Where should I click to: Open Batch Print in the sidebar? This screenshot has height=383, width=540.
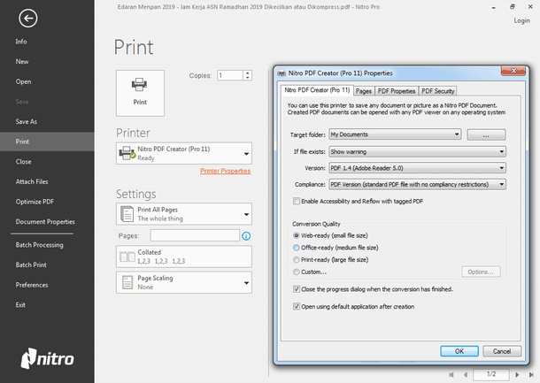pyautogui.click(x=31, y=265)
